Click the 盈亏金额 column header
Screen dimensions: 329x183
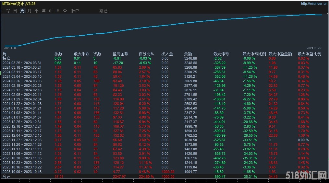[120, 54]
